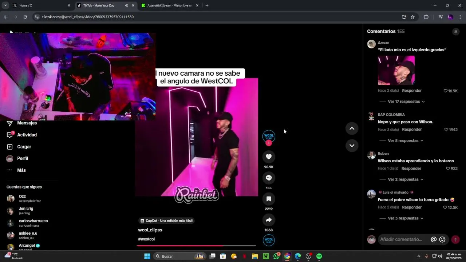Bookmark the video with save icon
This screenshot has height=262, width=466.
click(x=269, y=199)
